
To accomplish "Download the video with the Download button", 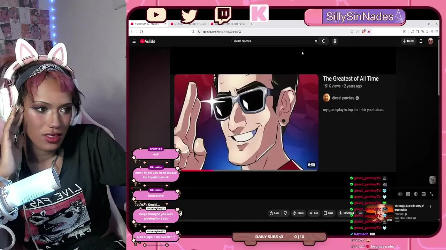I will 346,213.
